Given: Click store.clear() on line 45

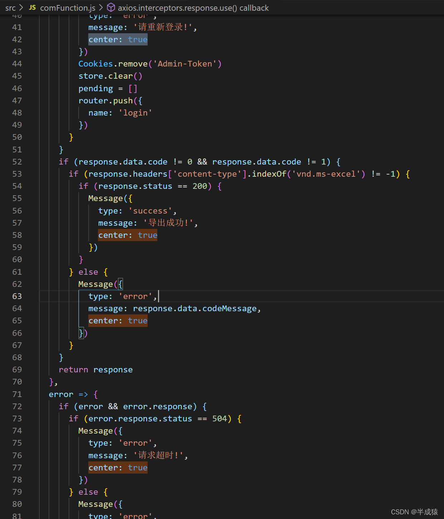Looking at the screenshot, I should 110,76.
